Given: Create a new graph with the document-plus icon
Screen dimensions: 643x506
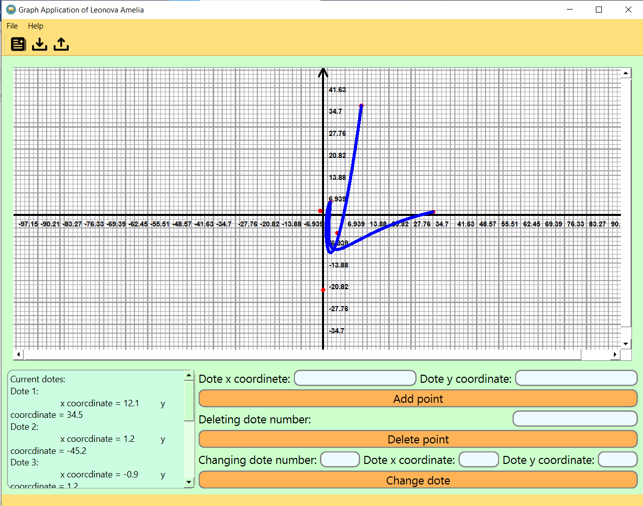Looking at the screenshot, I should (x=18, y=44).
